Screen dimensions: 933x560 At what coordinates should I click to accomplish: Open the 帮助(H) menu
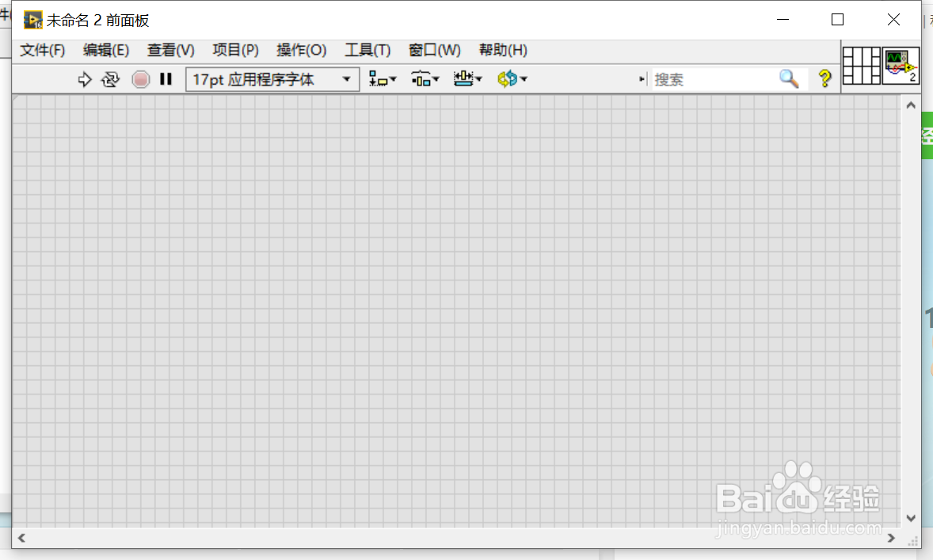[x=503, y=50]
